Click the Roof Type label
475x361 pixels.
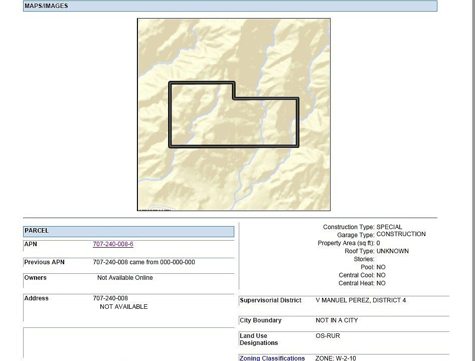pyautogui.click(x=360, y=251)
